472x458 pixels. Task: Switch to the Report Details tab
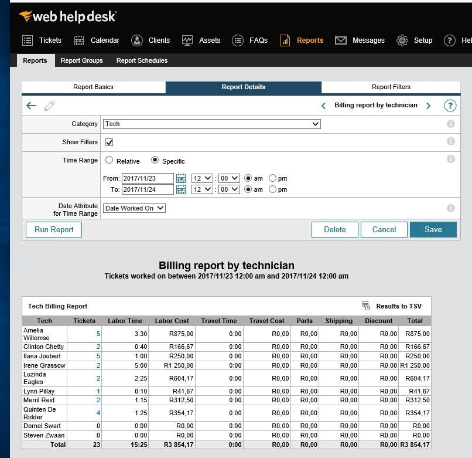tap(243, 87)
